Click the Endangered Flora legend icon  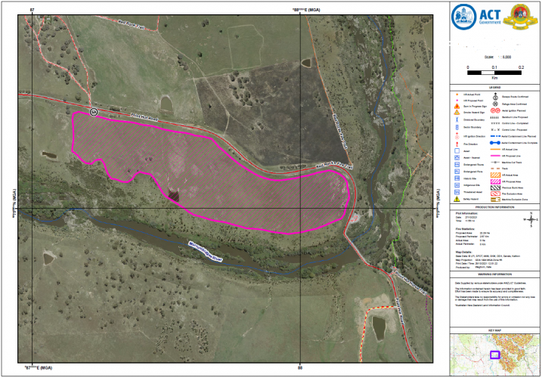(x=457, y=172)
